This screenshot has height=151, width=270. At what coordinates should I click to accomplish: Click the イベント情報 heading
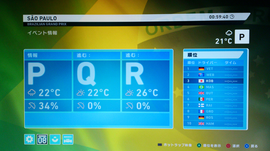coord(43,33)
